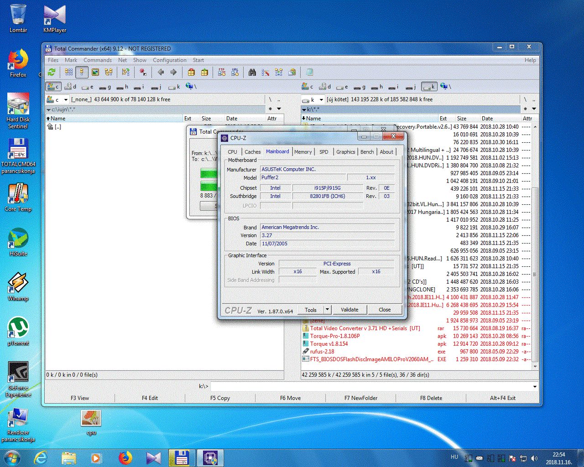Screen dimensions: 584x467
Task: Open Internet Explorer from the taskbar
Action: tap(41, 457)
